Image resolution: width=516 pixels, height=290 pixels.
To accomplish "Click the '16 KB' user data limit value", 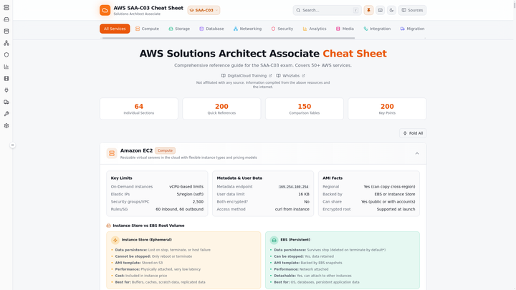I will coord(304,194).
